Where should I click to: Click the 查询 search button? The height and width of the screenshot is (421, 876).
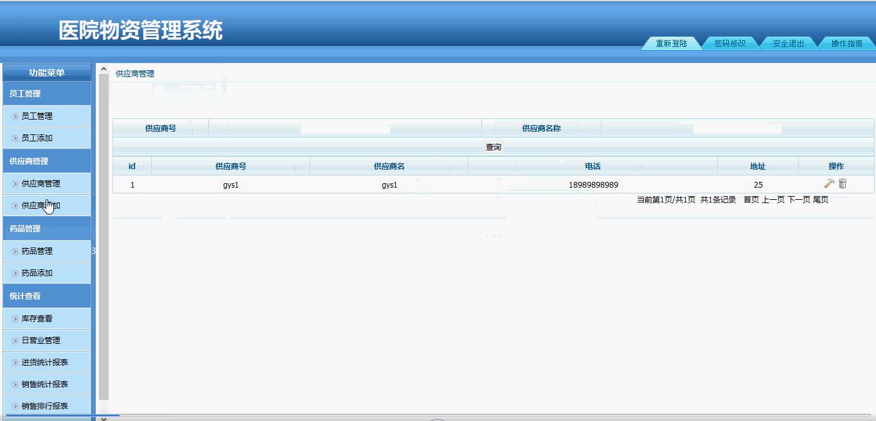(493, 147)
